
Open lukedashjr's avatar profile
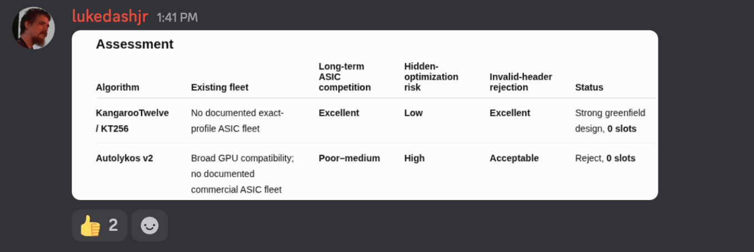pyautogui.click(x=33, y=28)
